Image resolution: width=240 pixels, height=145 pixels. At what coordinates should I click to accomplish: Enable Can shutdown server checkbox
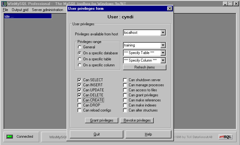[125, 80]
